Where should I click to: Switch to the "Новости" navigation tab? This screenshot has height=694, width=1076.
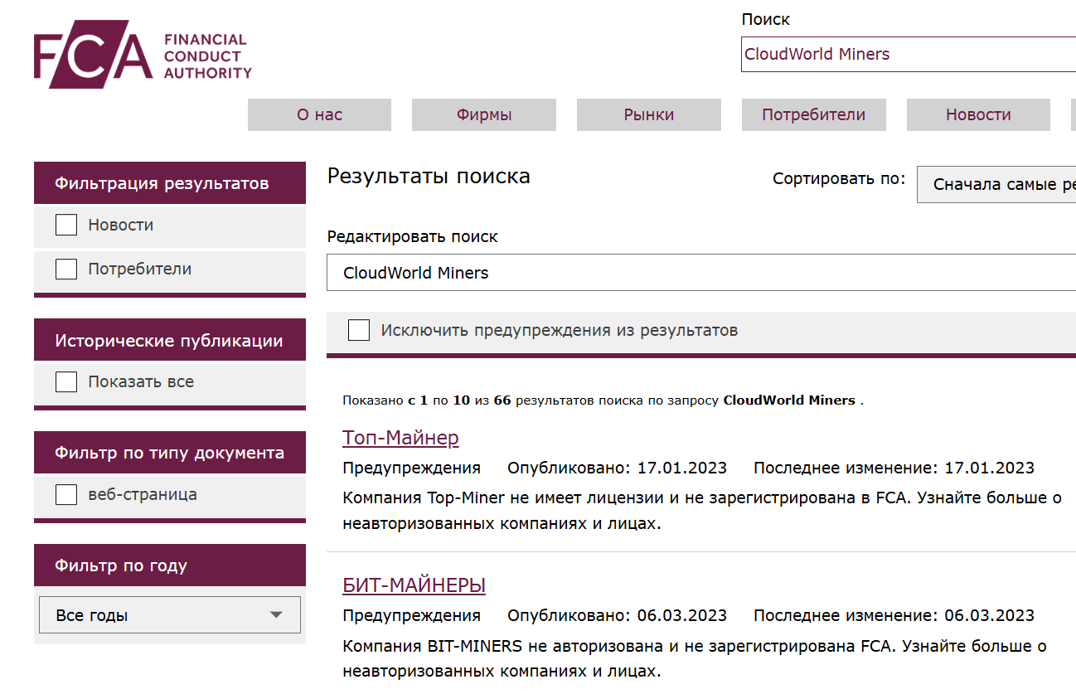978,114
